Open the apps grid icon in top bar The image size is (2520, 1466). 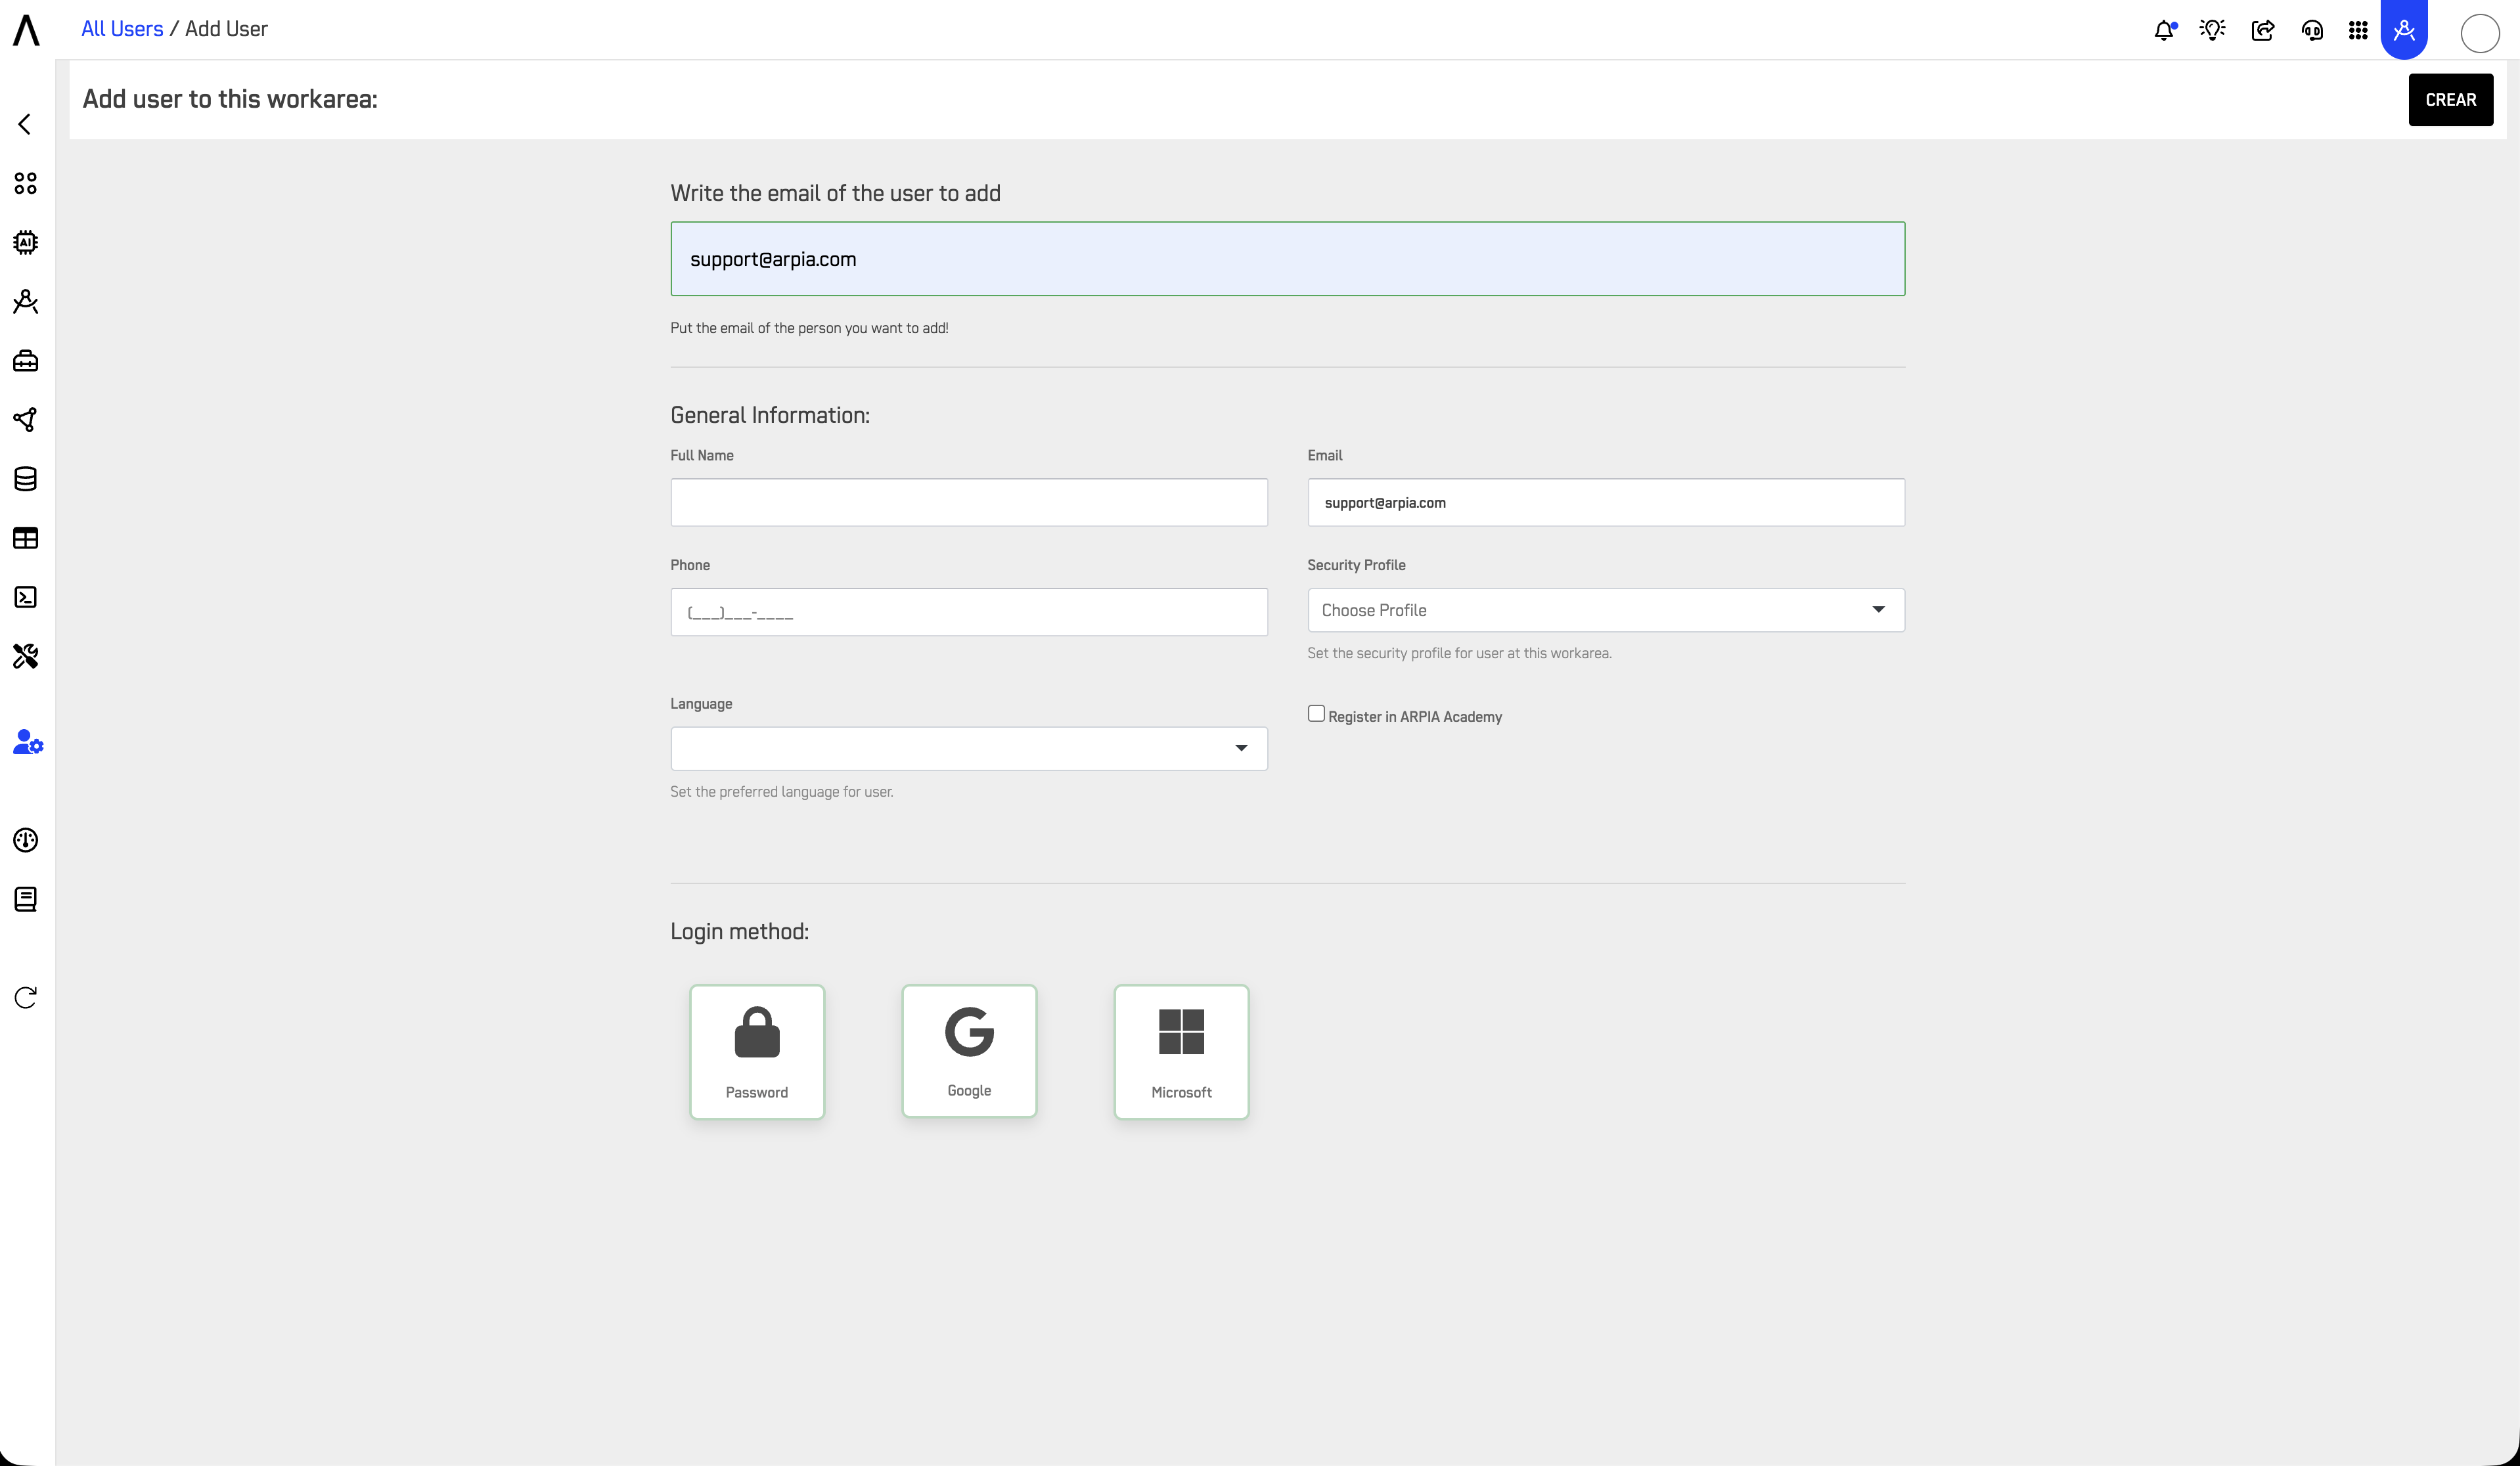click(x=2357, y=31)
